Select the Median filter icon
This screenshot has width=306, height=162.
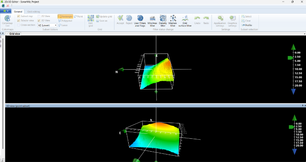click(x=173, y=21)
